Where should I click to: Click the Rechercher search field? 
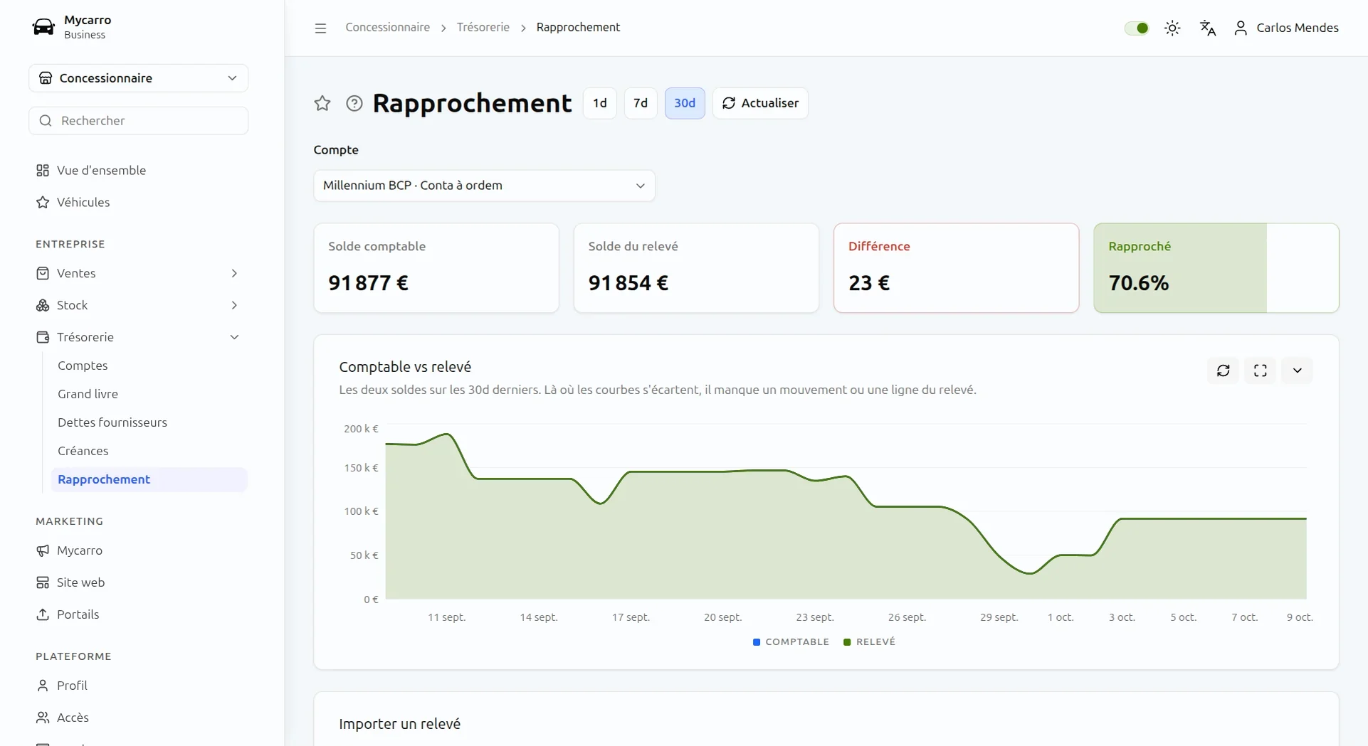pyautogui.click(x=138, y=121)
